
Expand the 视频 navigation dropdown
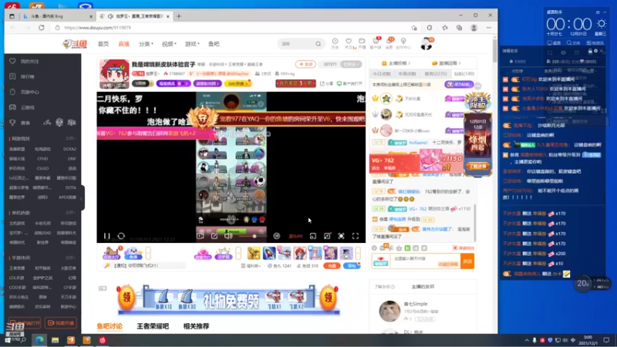coord(169,44)
